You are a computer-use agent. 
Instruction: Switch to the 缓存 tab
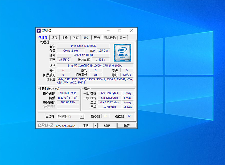pyautogui.click(x=54, y=38)
